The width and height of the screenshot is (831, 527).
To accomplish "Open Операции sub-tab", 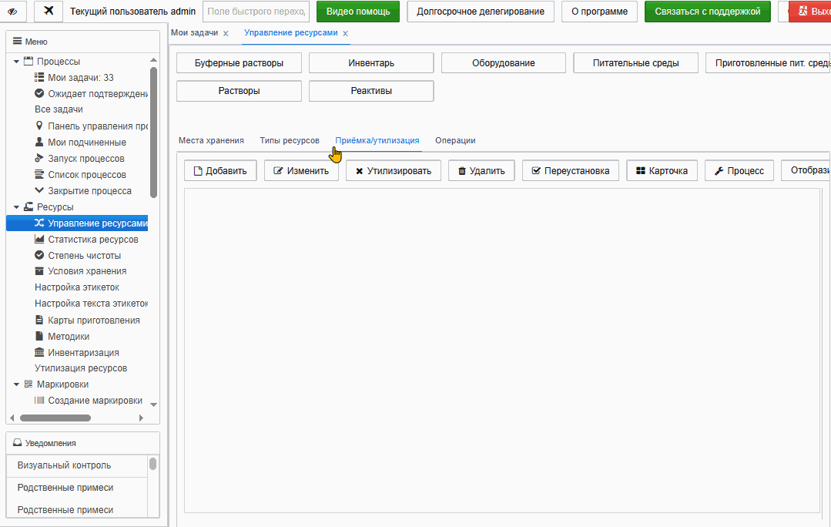I will [x=455, y=140].
